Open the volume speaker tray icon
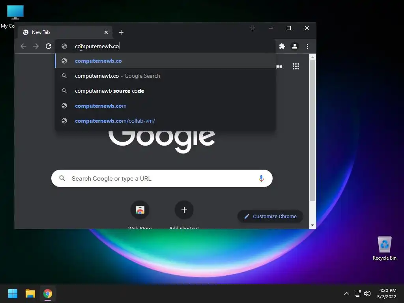The height and width of the screenshot is (303, 404). (x=367, y=294)
